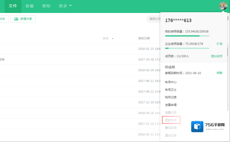This screenshot has width=230, height=142.
Task: Click the personal capacity progress bar
Action: click(187, 36)
